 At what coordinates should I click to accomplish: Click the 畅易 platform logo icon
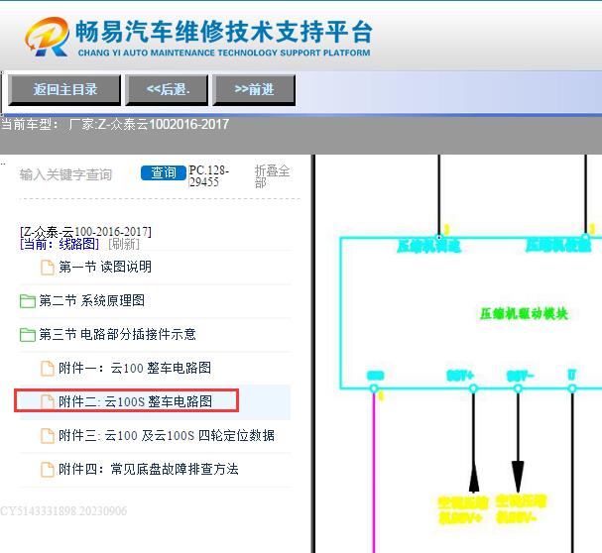47,37
